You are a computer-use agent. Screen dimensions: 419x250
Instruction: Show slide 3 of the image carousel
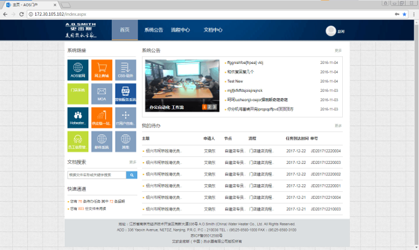coord(214,107)
